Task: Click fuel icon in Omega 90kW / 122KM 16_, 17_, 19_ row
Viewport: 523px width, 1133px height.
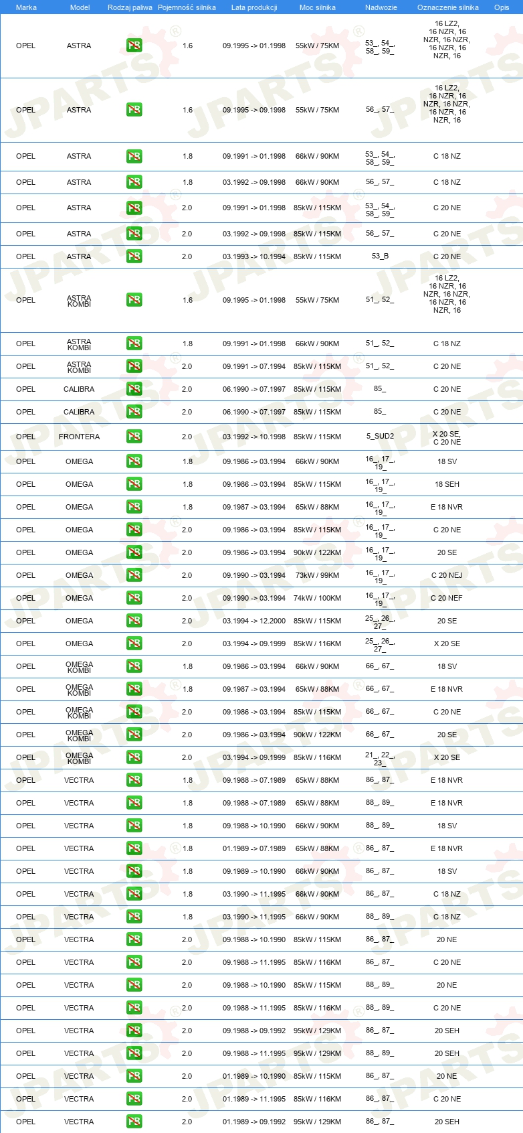Action: coord(134,552)
